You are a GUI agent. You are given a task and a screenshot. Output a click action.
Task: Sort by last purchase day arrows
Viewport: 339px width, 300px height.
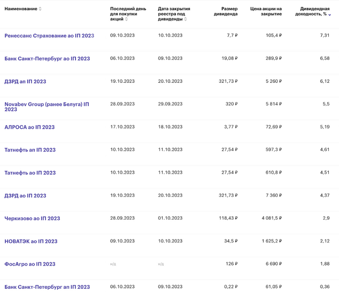click(x=126, y=19)
